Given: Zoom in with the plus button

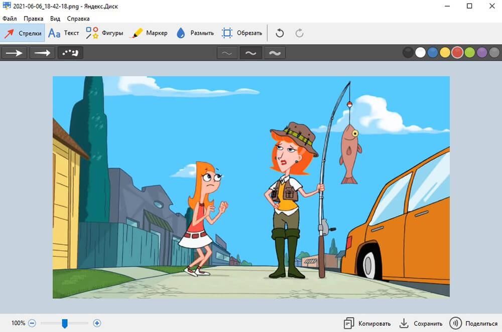Looking at the screenshot, I should [x=97, y=323].
